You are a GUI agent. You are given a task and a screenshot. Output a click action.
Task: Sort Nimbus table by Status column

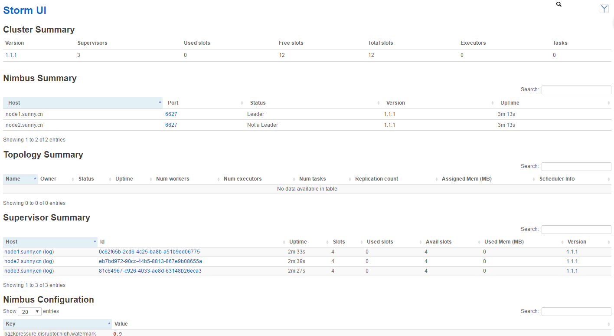[313, 103]
